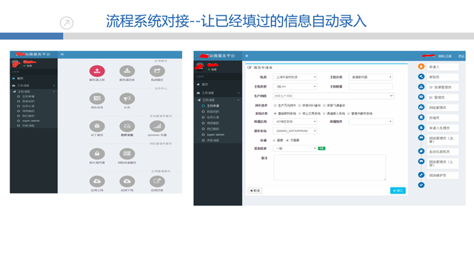Click the final checkmark step icon
The height and width of the screenshot is (267, 474).
click(x=421, y=185)
